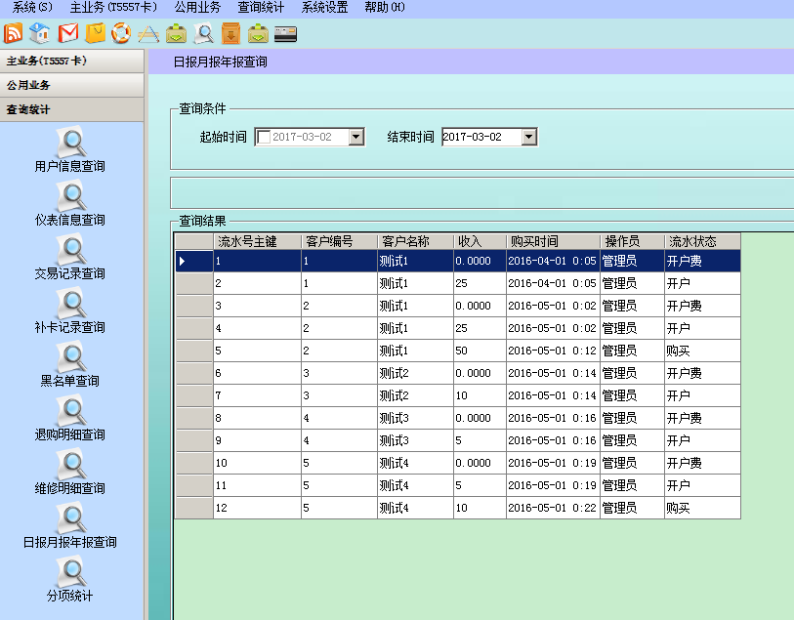Open the 公用业务 menu
This screenshot has width=794, height=620.
197,7
